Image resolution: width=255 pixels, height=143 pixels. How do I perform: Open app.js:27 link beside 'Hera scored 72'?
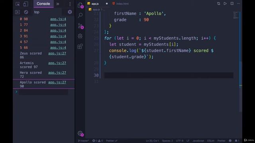click(x=57, y=73)
